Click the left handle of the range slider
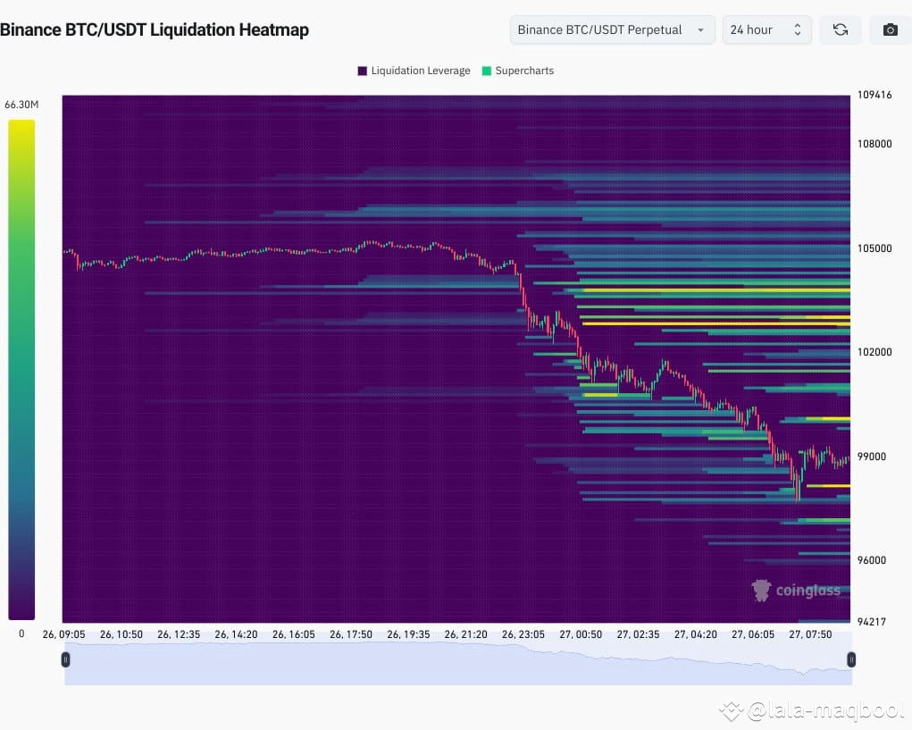Image resolution: width=912 pixels, height=730 pixels. (65, 659)
